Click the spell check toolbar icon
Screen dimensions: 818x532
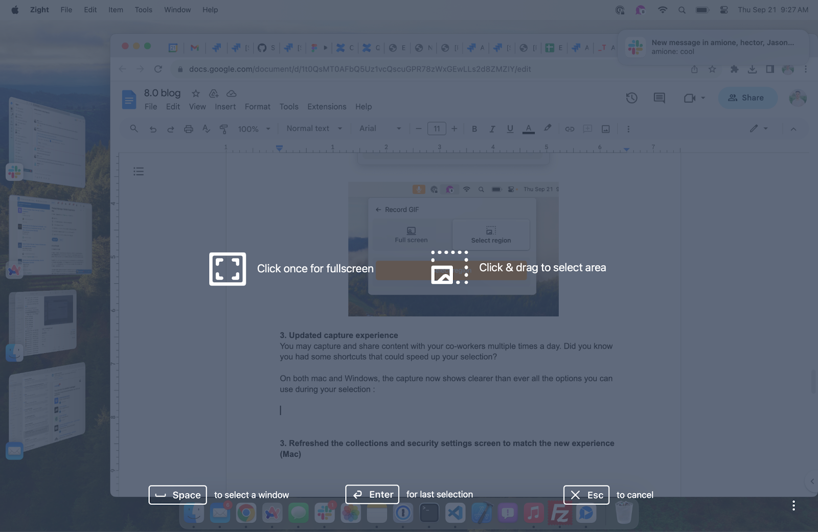[x=206, y=129]
